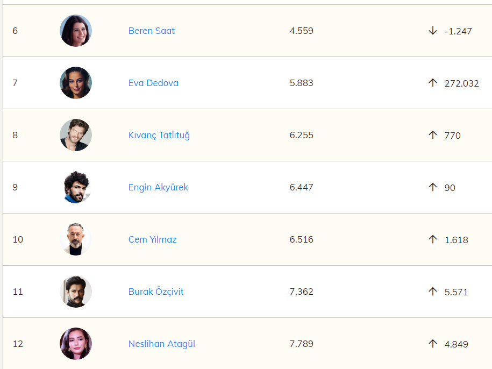Open Eva Dedova's profile photo
The width and height of the screenshot is (492, 369).
pyautogui.click(x=76, y=83)
